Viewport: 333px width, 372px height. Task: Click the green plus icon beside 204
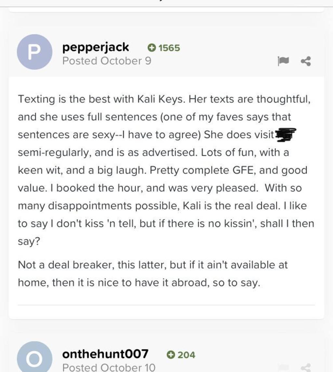(170, 354)
